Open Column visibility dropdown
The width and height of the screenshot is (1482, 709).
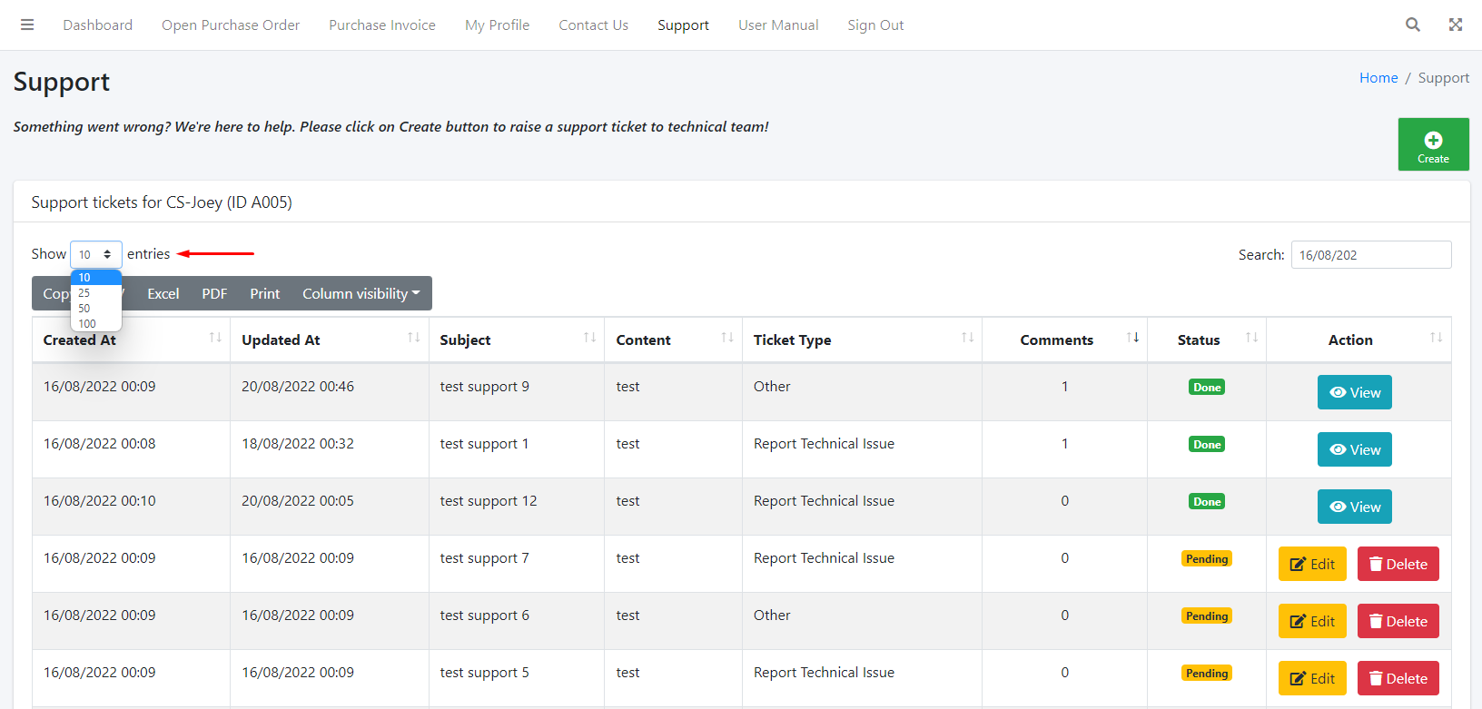click(361, 293)
